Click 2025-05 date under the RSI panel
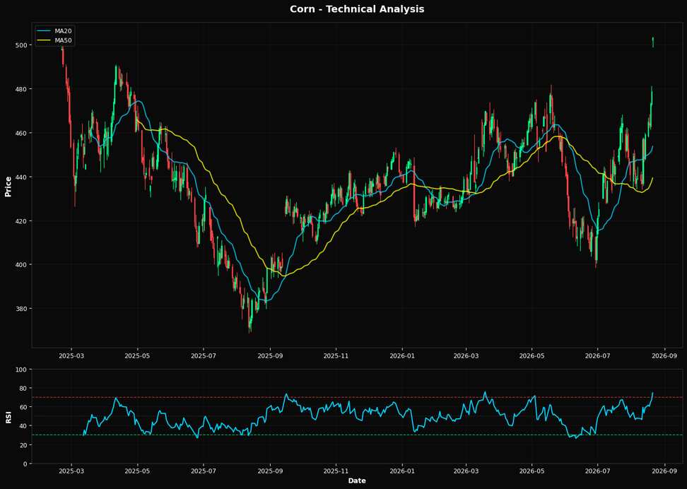Image resolution: width=687 pixels, height=489 pixels. click(138, 471)
